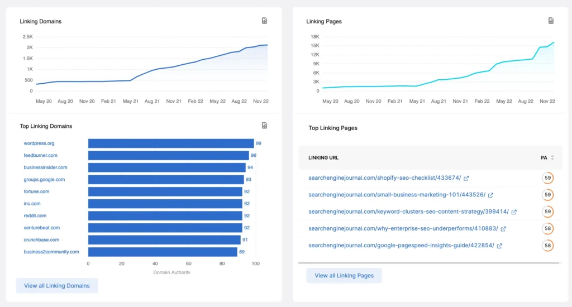The height and width of the screenshot is (307, 572).
Task: Click the crunchbase.com domain label
Action: [41, 240]
